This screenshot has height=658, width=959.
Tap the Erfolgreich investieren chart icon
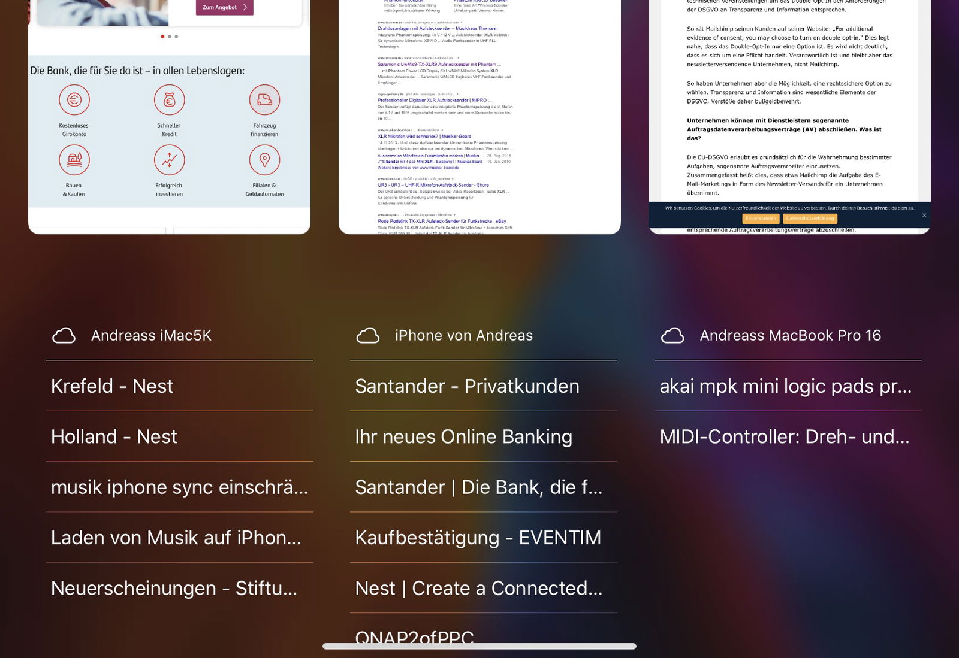[169, 160]
